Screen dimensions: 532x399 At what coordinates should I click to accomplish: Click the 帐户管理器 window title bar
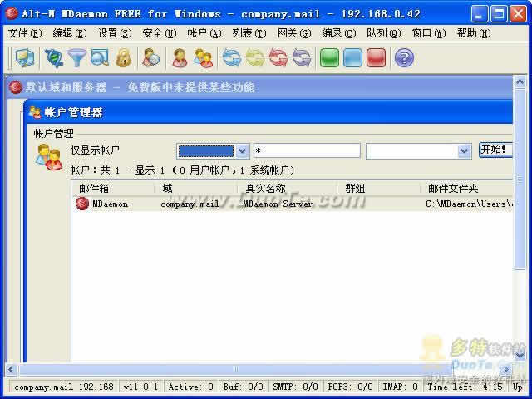[x=268, y=112]
